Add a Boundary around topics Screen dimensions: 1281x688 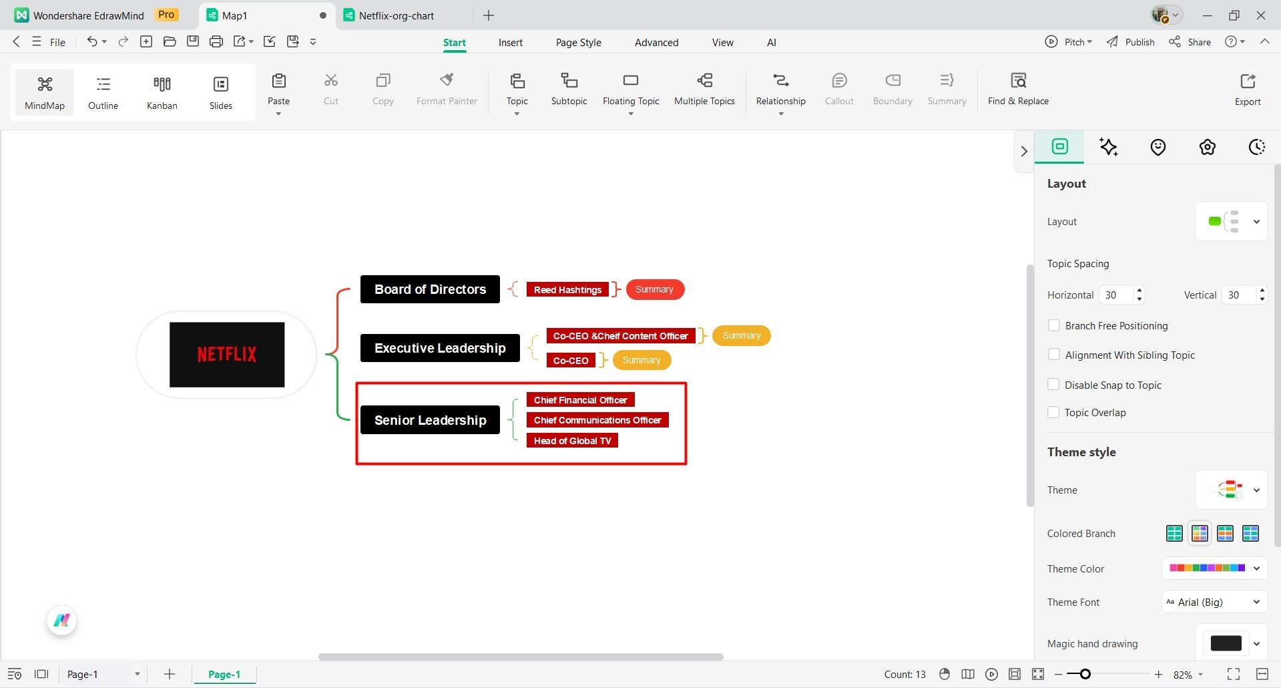point(891,88)
